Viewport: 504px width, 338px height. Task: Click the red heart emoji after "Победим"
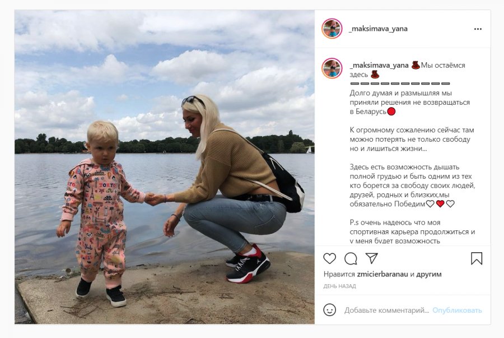(440, 203)
